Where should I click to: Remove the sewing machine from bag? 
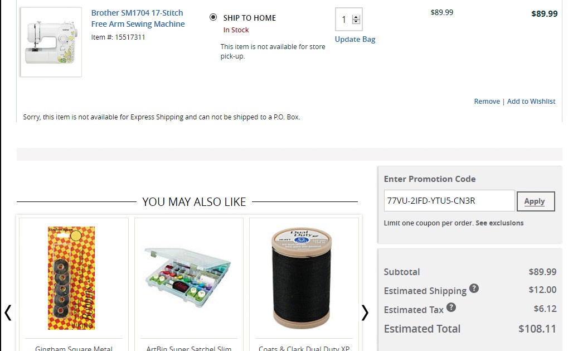point(487,101)
